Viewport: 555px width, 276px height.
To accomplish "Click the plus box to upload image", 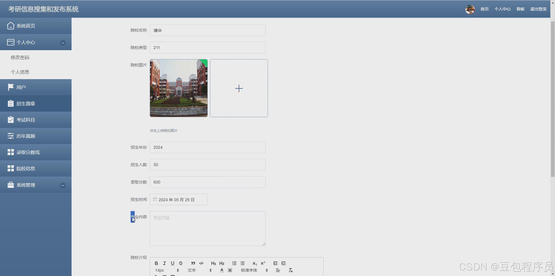I will coord(239,88).
